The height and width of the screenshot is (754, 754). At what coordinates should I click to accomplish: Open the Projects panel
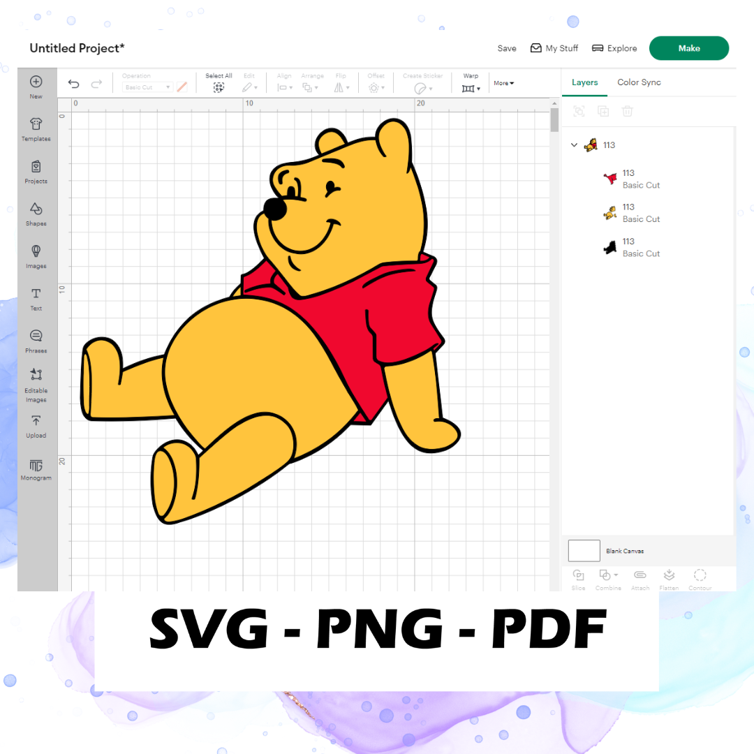(36, 172)
